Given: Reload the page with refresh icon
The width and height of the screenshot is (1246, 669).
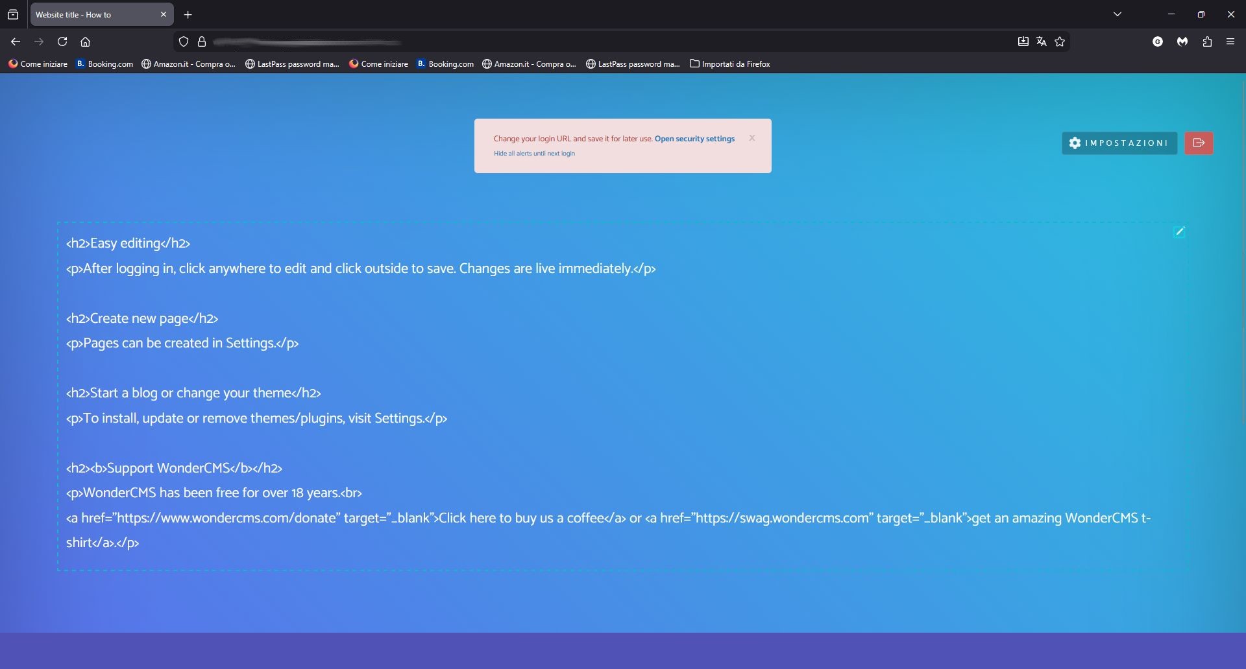Looking at the screenshot, I should pos(62,41).
